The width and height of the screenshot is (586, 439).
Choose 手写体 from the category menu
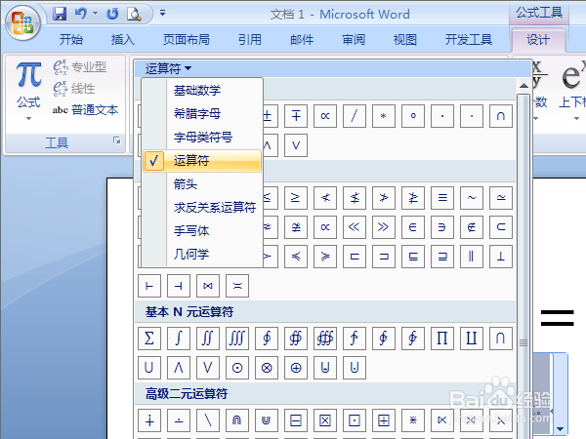[x=202, y=230]
